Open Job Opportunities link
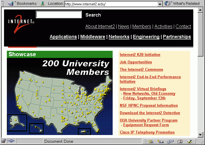205x145 pixels. (x=136, y=62)
